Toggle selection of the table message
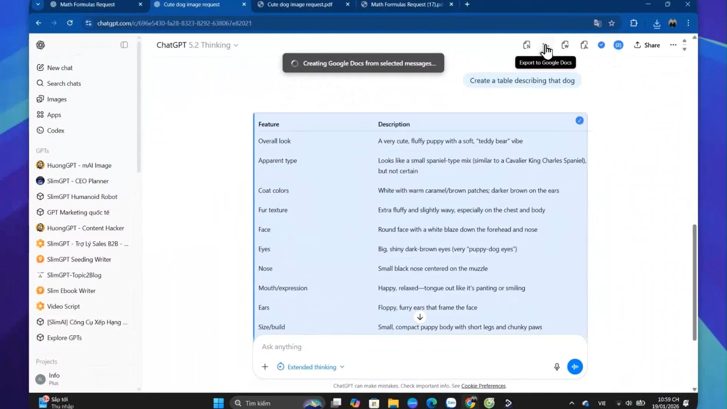727x409 pixels. (x=580, y=120)
